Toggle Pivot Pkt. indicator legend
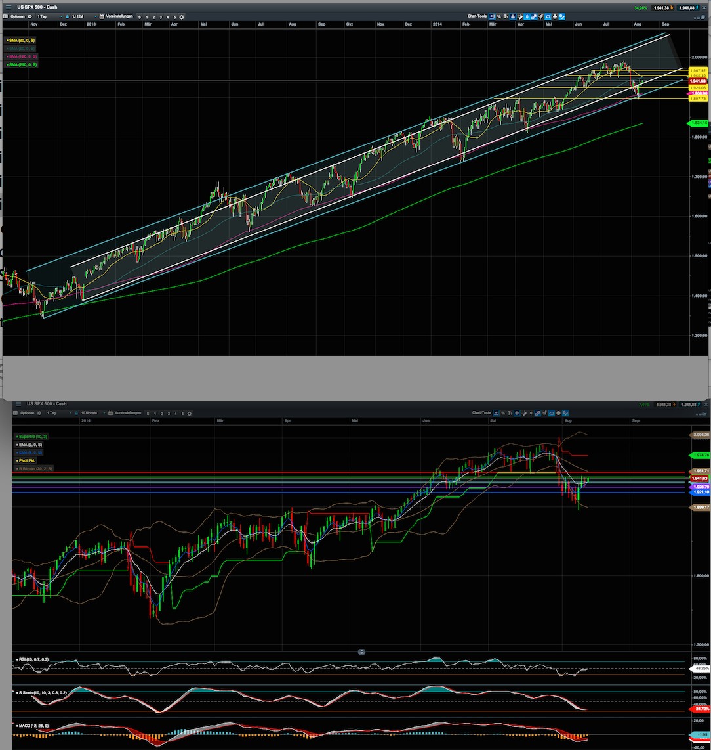Screen dimensions: 711x750 (26, 460)
